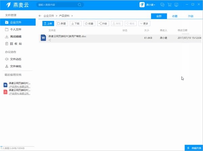Switch to the 收藏 tab
The height and width of the screenshot is (151, 203).
pos(175,16)
